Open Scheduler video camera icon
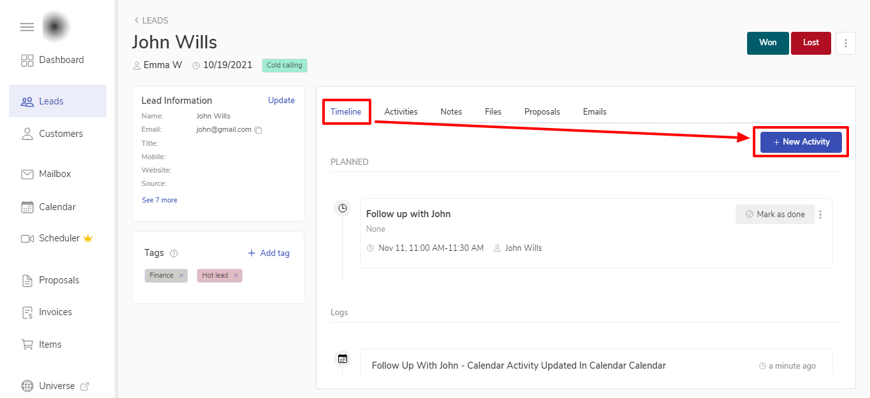870x398 pixels. point(27,238)
